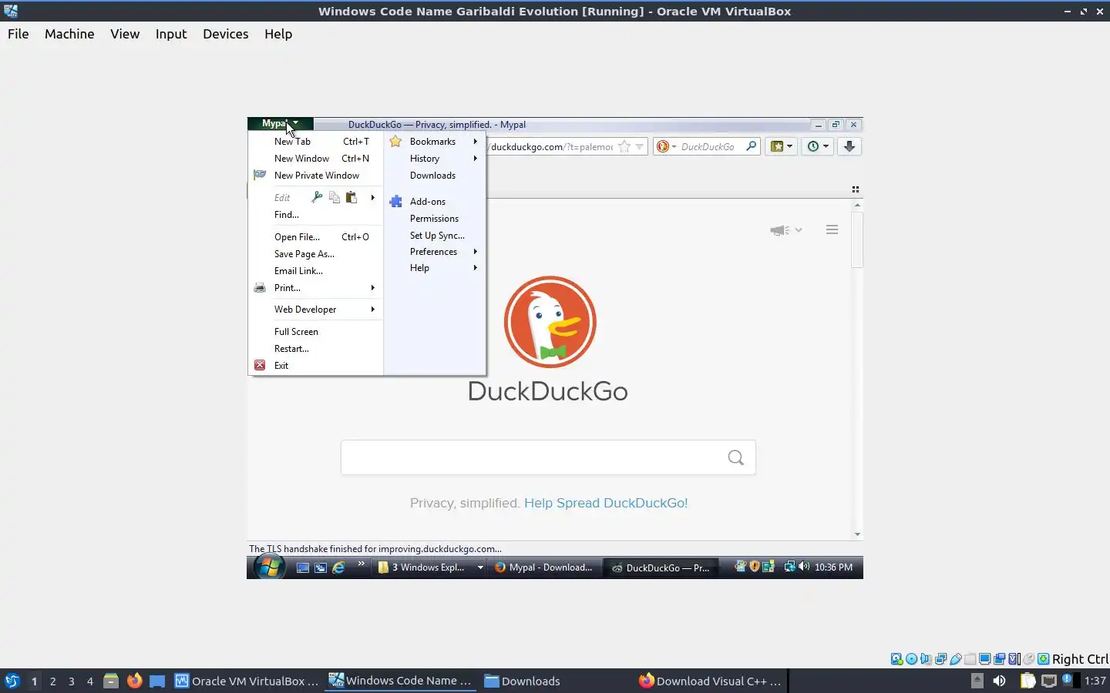Click the megaphone icon on the DuckDuckGo page
The width and height of the screenshot is (1110, 693).
(779, 230)
